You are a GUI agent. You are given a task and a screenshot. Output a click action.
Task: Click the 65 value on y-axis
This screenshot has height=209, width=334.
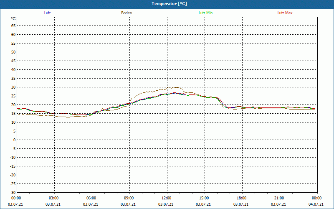(x=13, y=26)
